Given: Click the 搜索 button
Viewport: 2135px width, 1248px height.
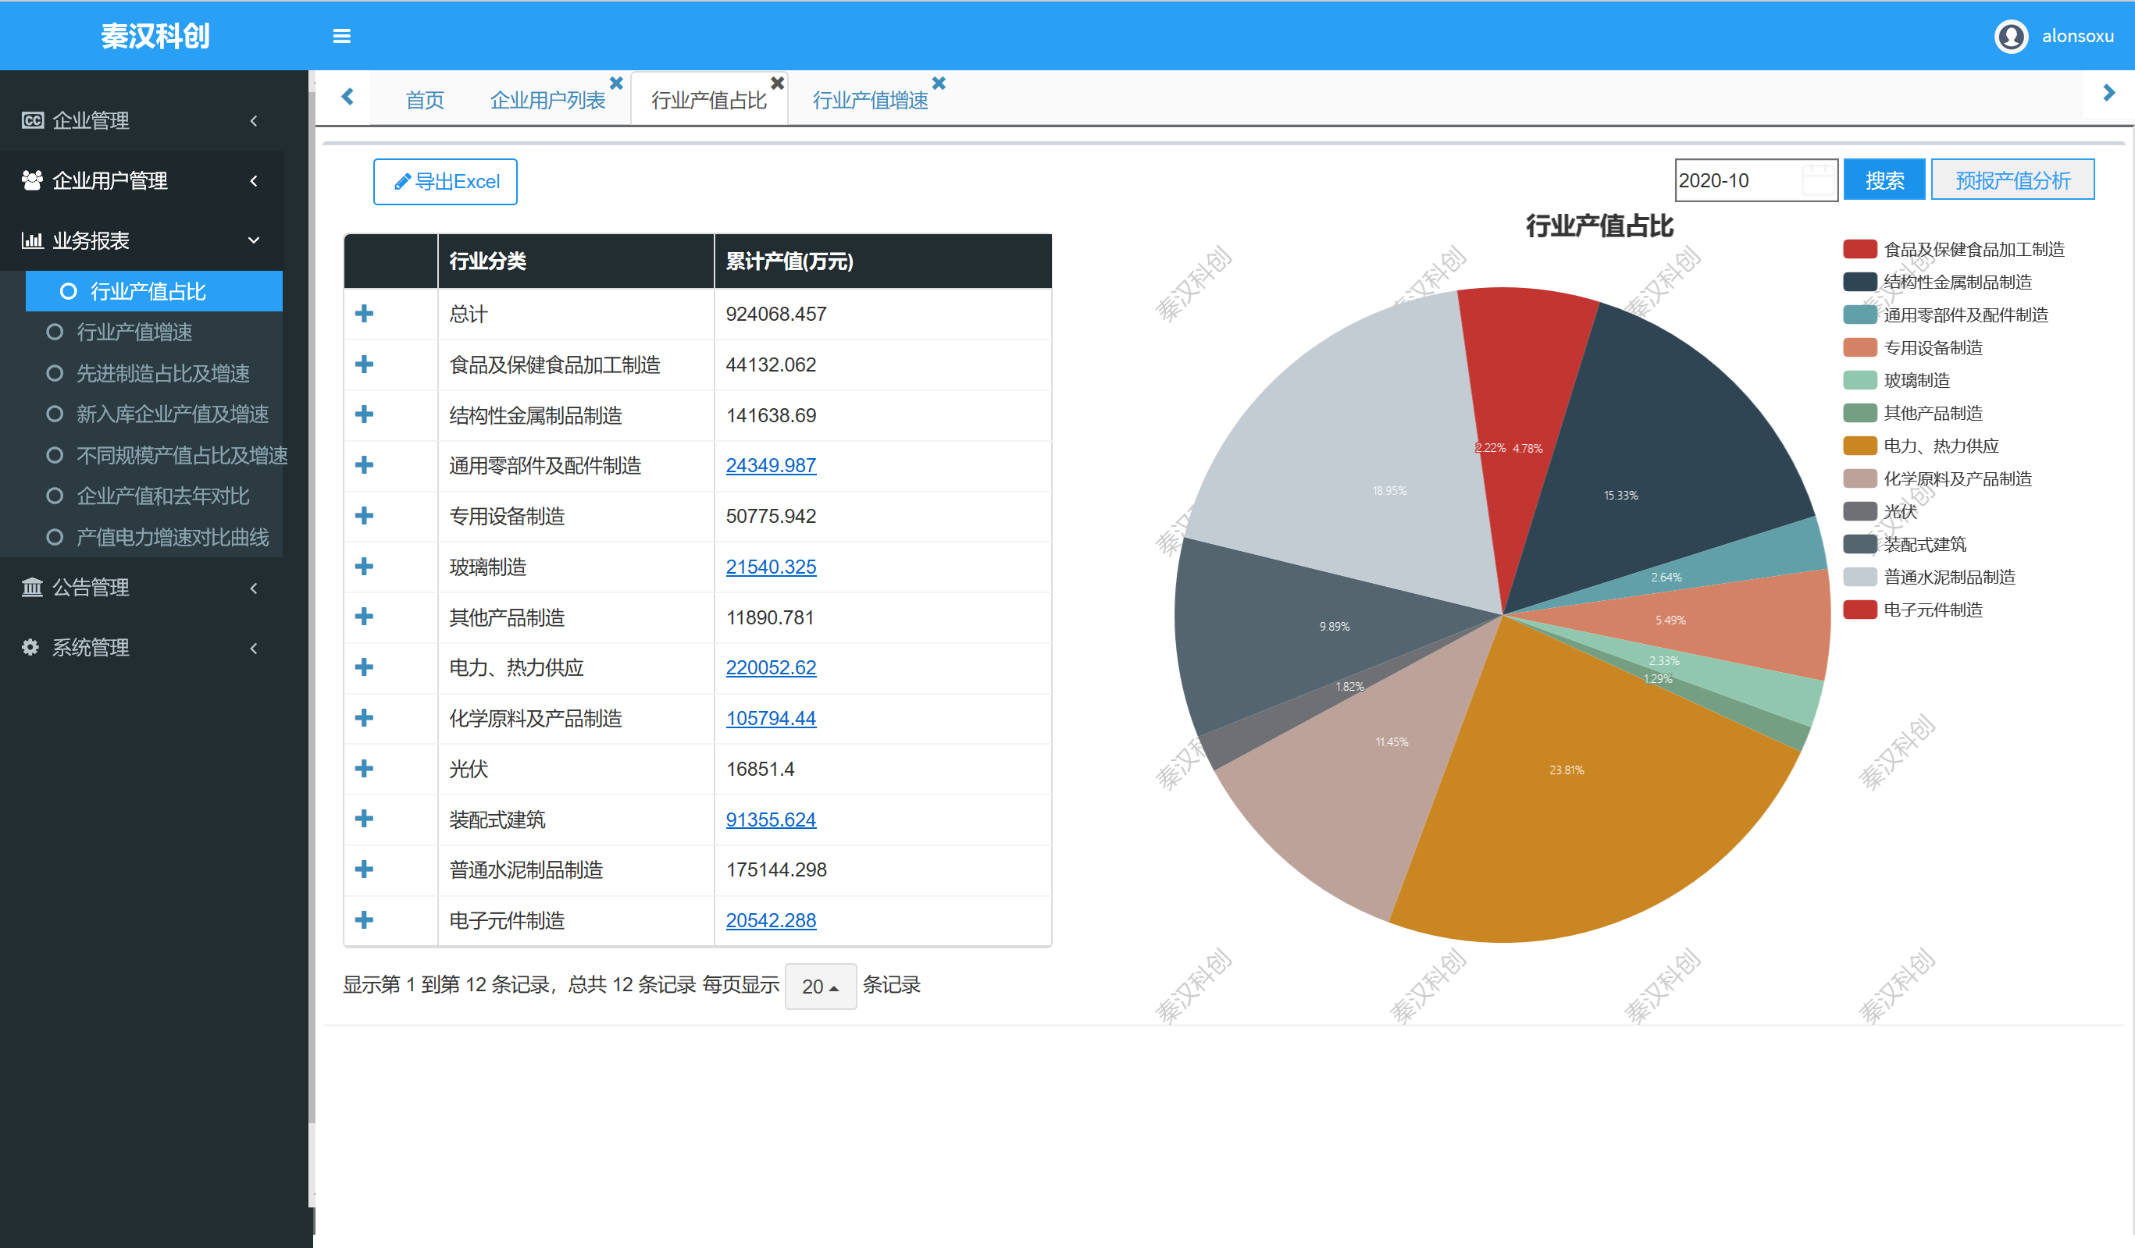Looking at the screenshot, I should pyautogui.click(x=1884, y=180).
